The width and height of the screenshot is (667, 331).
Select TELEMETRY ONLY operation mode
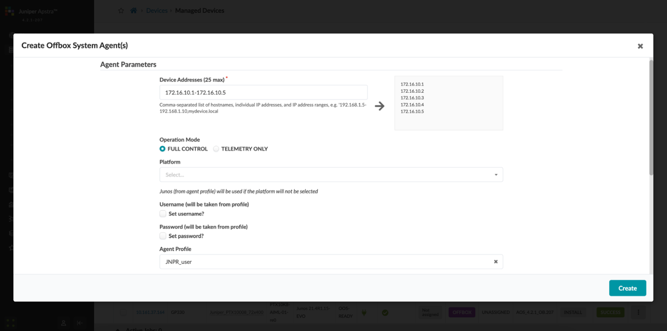tap(216, 149)
